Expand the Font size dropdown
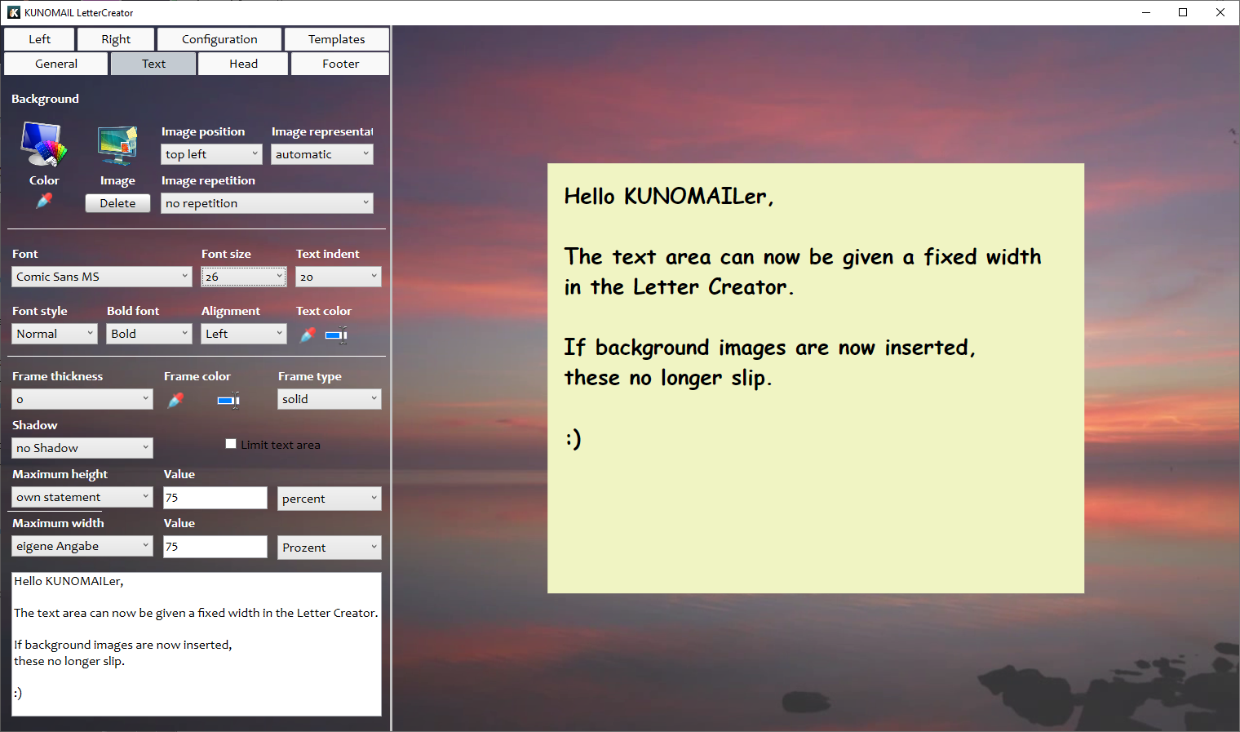This screenshot has height=732, width=1240. (x=244, y=277)
